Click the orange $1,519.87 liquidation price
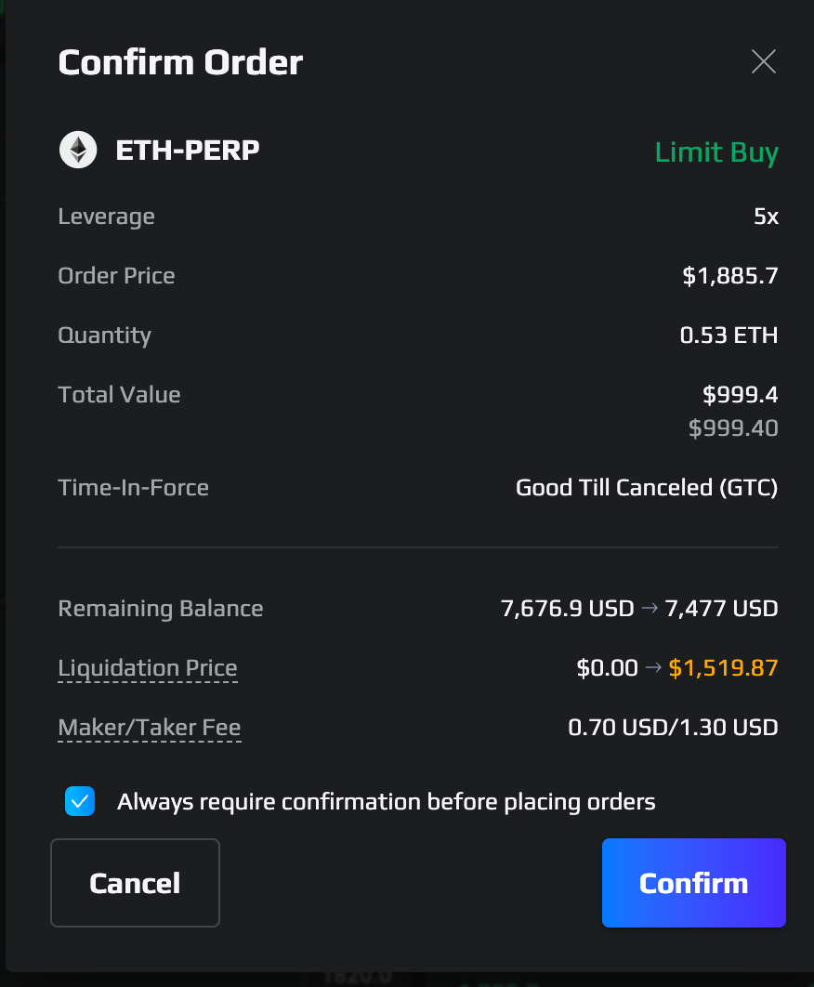Viewport: 814px width, 987px height. click(723, 668)
